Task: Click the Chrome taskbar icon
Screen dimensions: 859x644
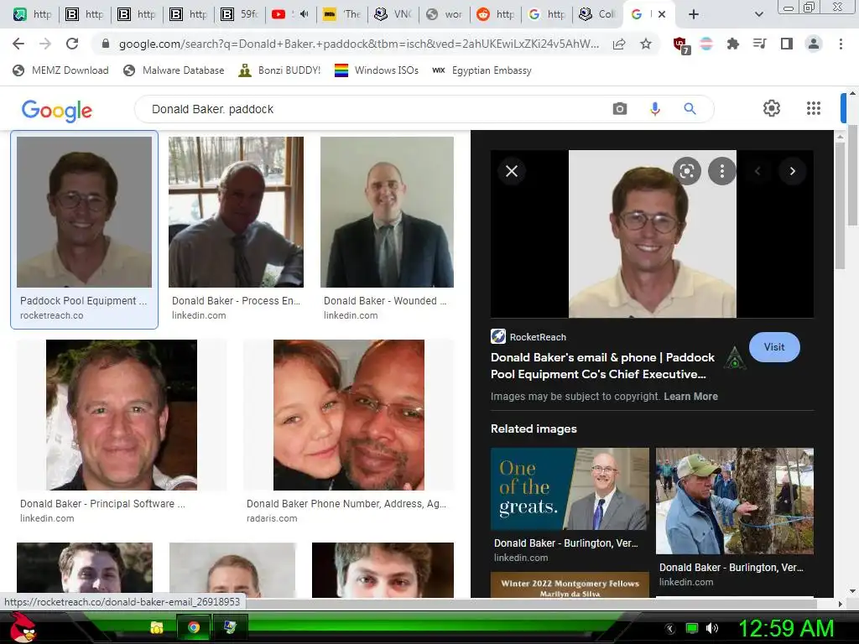Action: [194, 627]
